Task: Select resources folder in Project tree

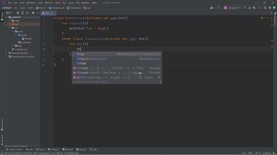Action: coord(24,42)
